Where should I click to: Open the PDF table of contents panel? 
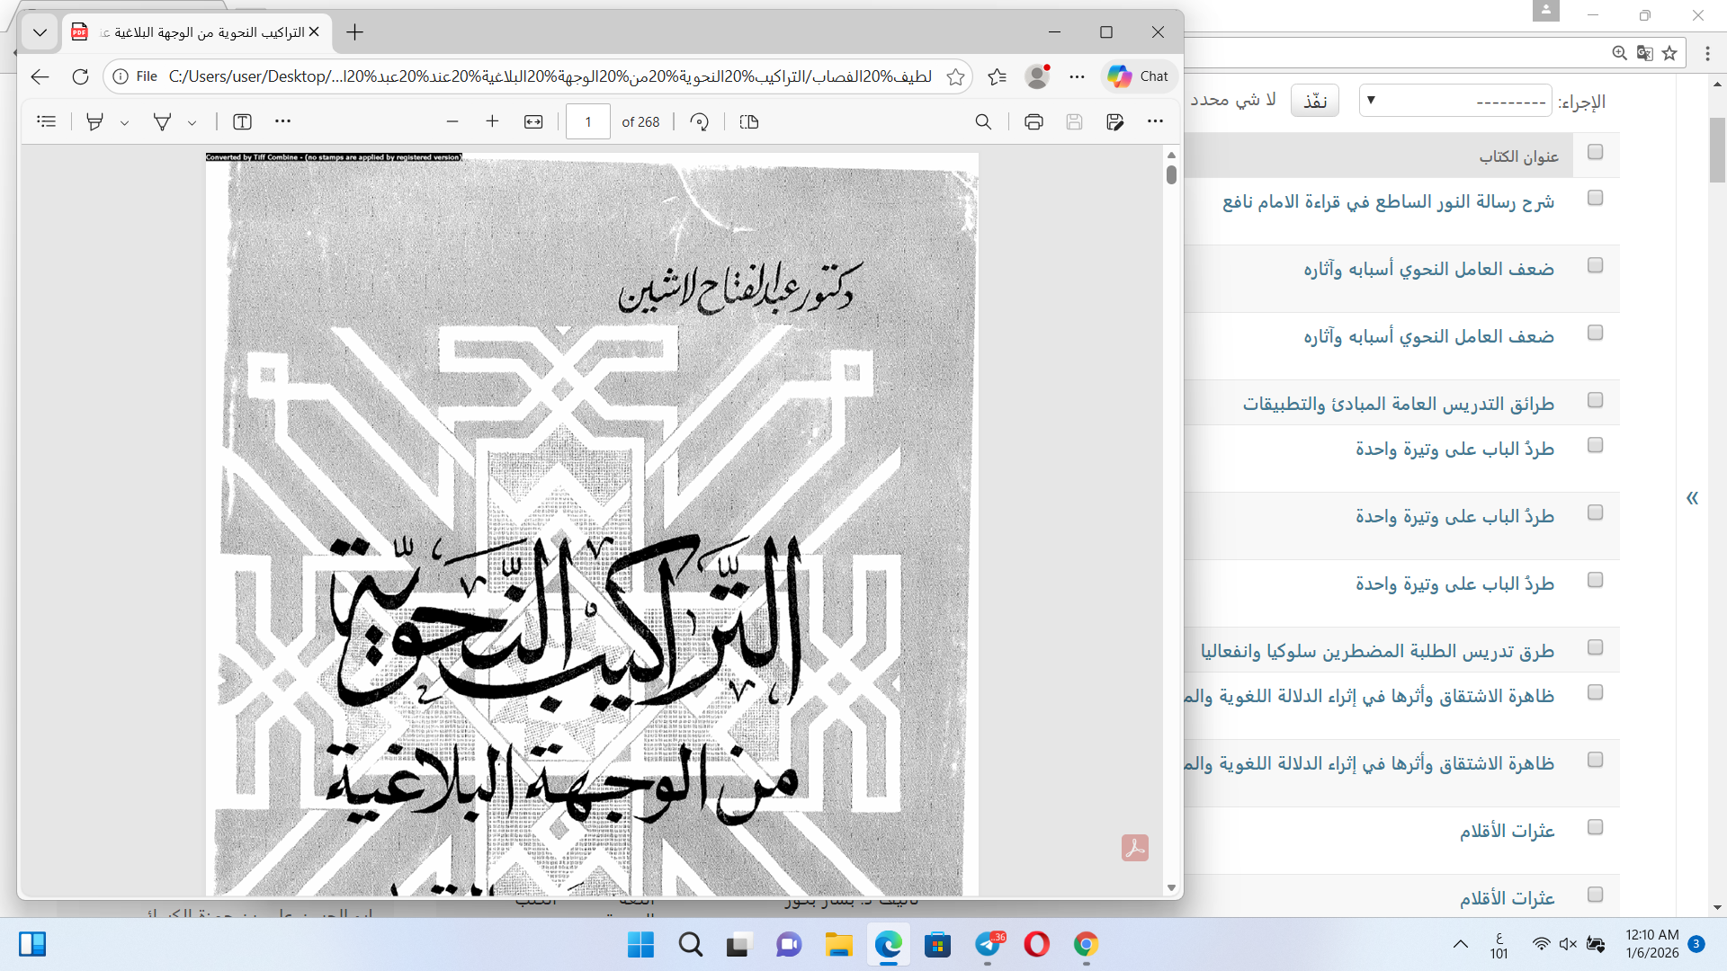coord(47,121)
